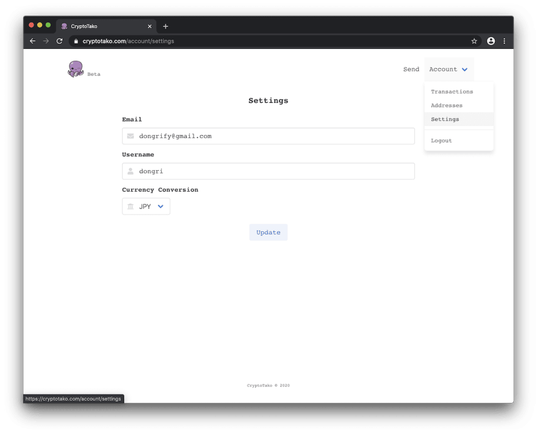Select the CryptoTako browser tab
Viewport: 537px width, 434px height.
tap(106, 26)
